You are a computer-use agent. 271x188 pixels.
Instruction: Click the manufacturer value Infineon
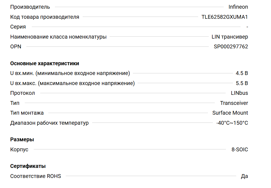tap(238, 7)
